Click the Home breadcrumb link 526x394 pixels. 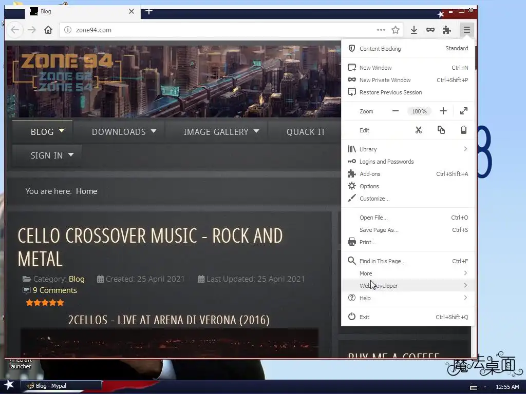pos(86,191)
